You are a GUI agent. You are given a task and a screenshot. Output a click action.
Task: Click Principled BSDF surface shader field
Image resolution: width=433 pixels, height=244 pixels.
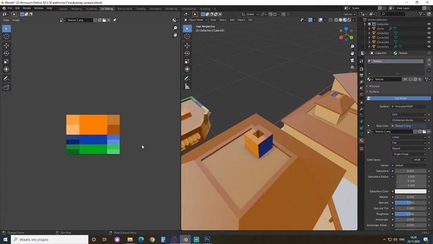pos(409,106)
